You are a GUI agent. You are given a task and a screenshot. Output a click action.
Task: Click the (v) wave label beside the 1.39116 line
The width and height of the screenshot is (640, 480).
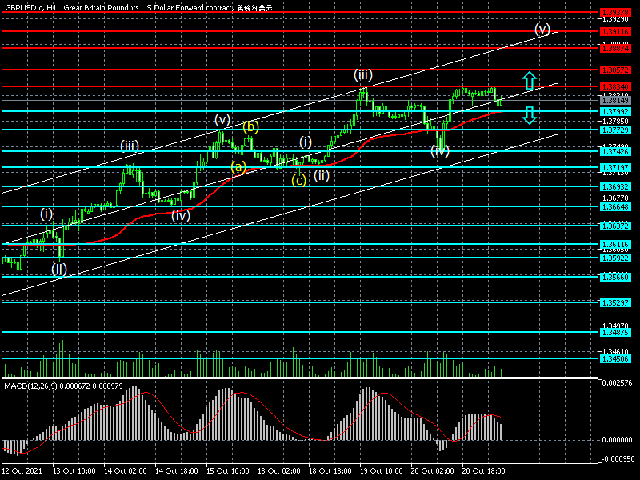(542, 30)
